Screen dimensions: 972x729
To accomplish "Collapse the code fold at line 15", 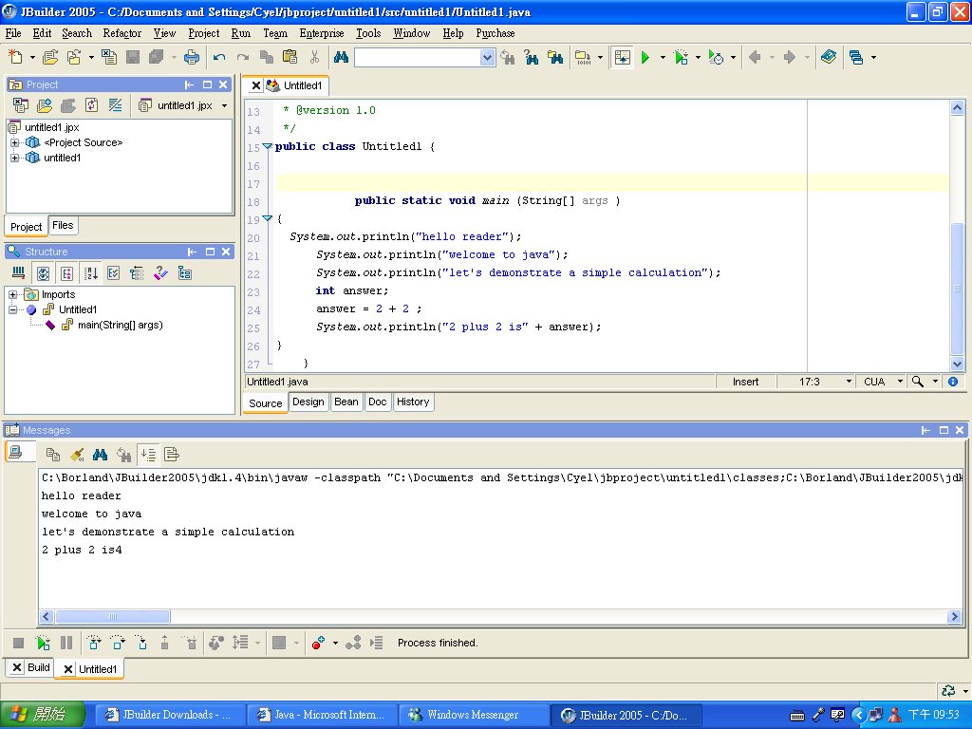I will point(267,147).
